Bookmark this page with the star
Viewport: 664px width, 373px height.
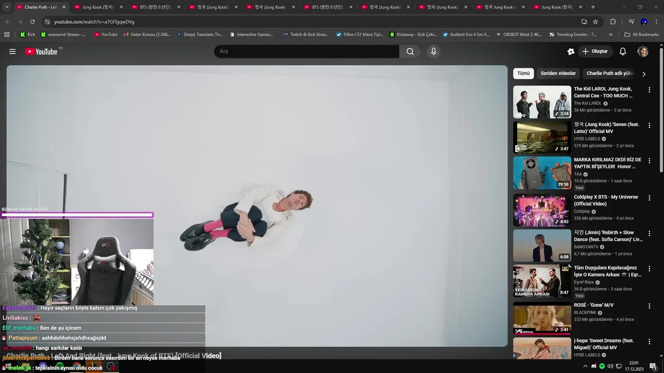coord(596,22)
